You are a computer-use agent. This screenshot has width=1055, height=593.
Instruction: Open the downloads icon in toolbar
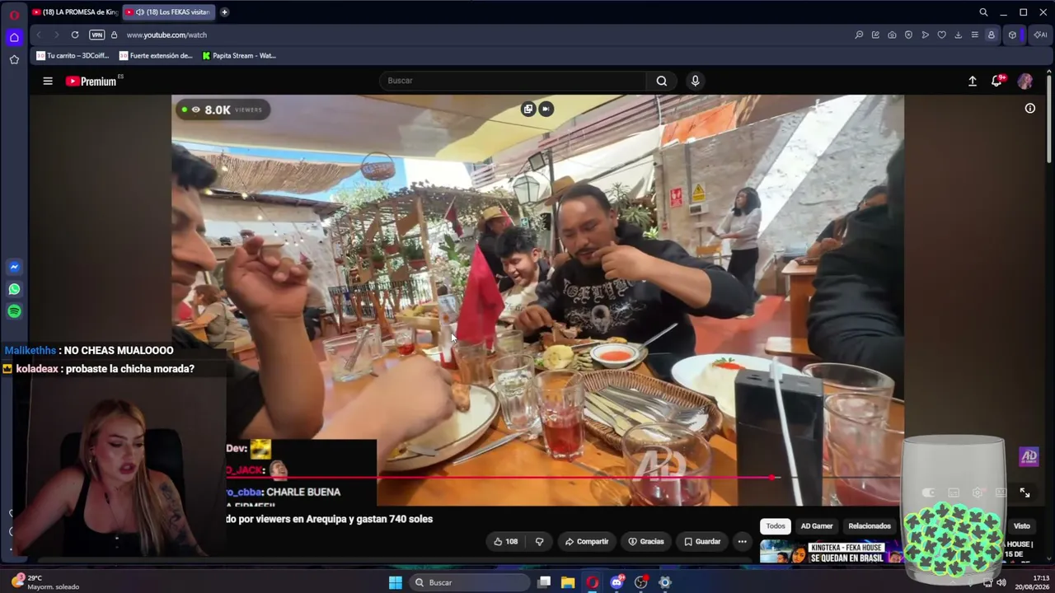click(958, 35)
